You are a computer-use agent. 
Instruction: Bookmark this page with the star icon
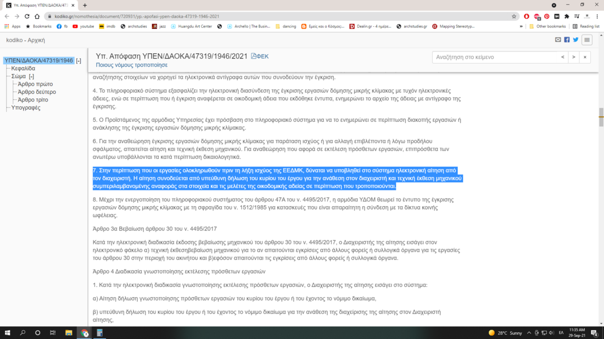(514, 16)
